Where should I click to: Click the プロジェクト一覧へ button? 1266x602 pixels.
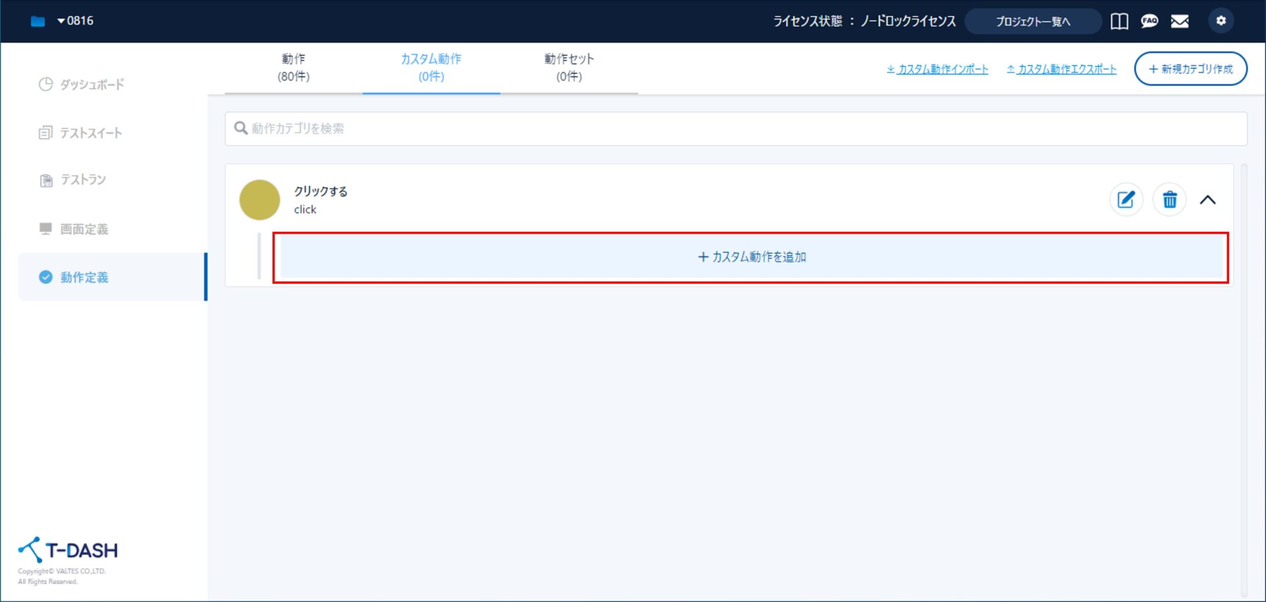pyautogui.click(x=1033, y=22)
